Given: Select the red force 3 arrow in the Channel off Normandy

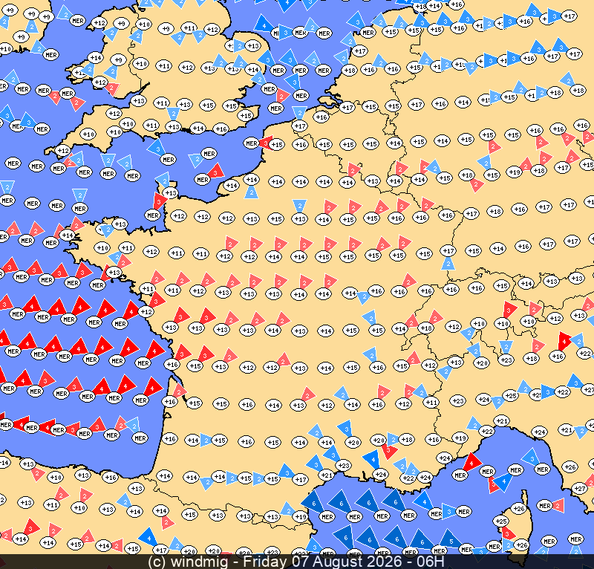Looking at the screenshot, I should click(216, 172).
